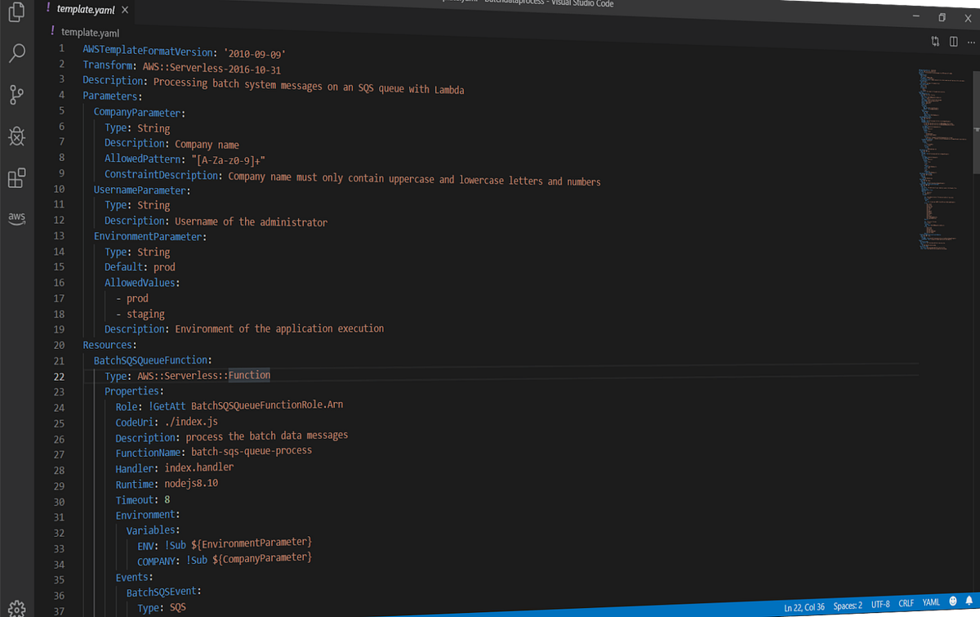Viewport: 980px width, 617px height.
Task: Change file encoding by clicking UTF-8
Action: 880,603
